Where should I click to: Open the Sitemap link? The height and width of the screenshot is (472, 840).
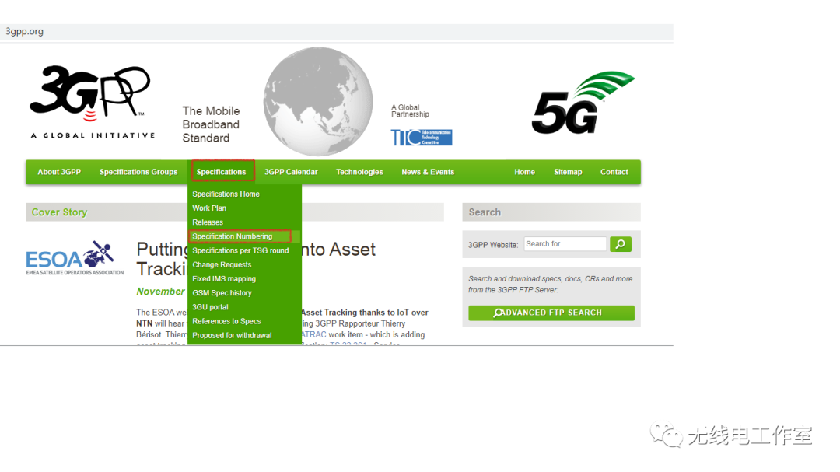coord(568,172)
